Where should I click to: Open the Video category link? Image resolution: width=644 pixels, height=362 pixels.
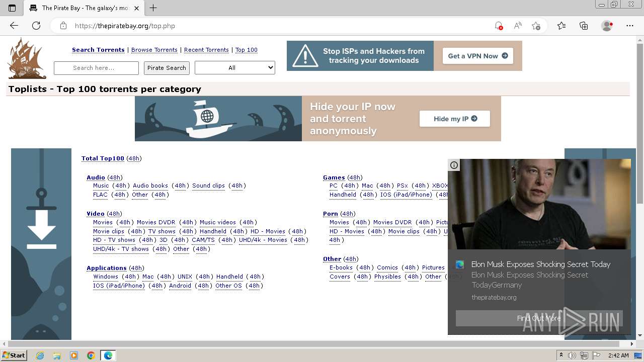pyautogui.click(x=96, y=214)
